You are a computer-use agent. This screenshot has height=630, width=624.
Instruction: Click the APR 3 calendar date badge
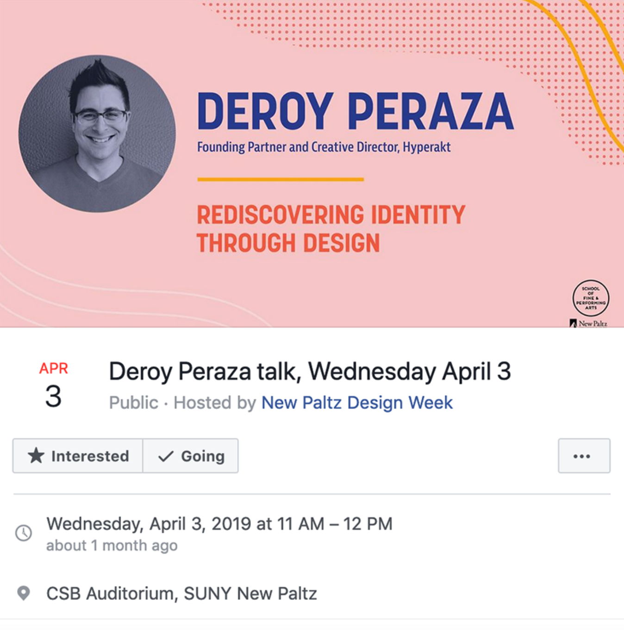(x=54, y=386)
